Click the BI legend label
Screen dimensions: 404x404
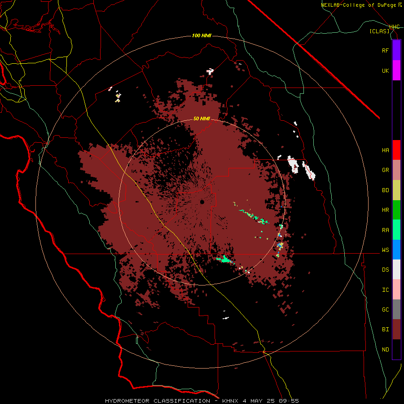point(385,329)
